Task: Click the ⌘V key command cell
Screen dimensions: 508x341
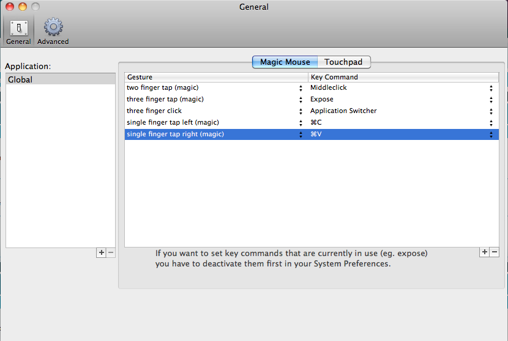Action: [403, 134]
